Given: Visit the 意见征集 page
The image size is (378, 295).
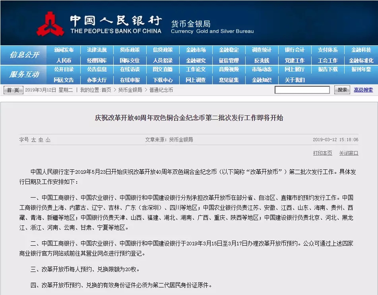Looking at the screenshot, I should [229, 80].
